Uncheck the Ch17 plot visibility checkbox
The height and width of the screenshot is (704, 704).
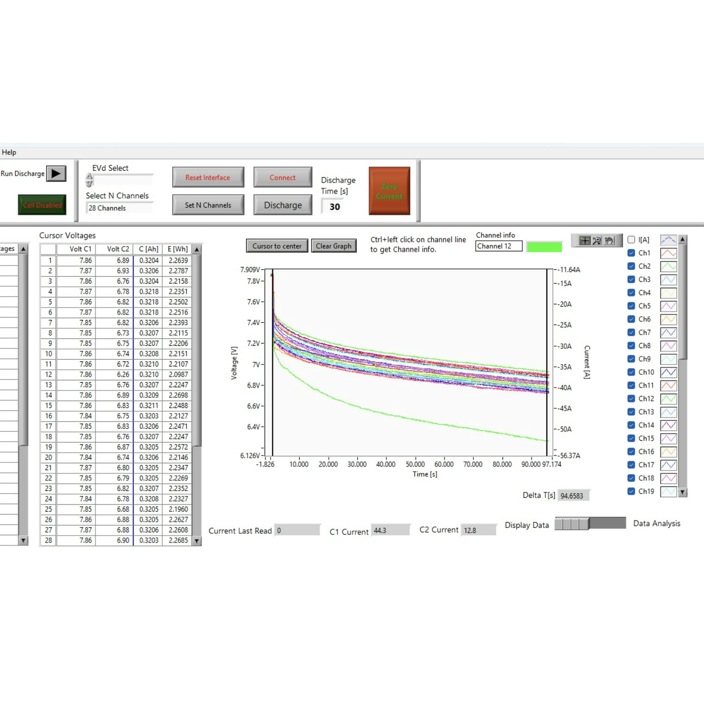pos(631,465)
